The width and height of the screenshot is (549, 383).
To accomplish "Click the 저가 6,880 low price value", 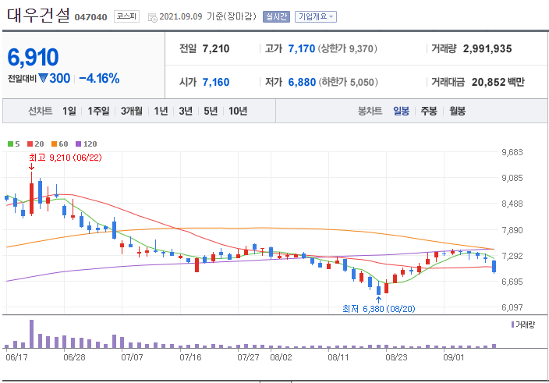I will click(x=302, y=82).
